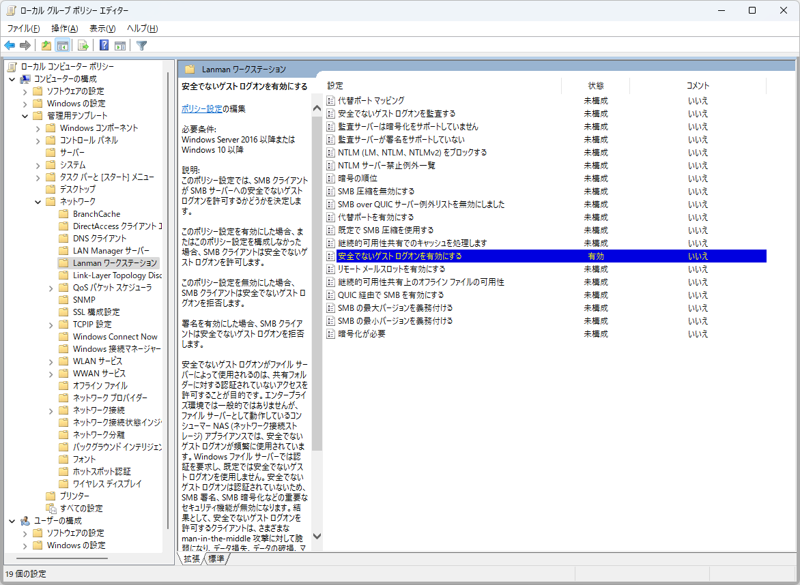Open Help via blue question mark icon

104,46
